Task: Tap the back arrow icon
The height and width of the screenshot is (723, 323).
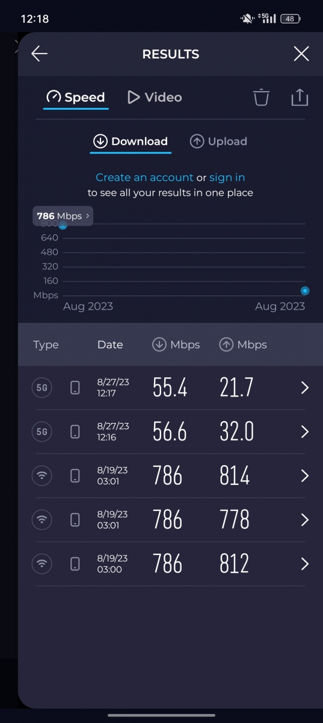Action: 40,54
